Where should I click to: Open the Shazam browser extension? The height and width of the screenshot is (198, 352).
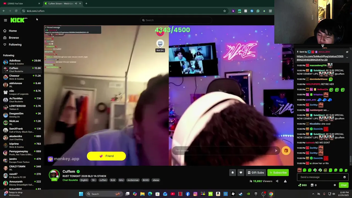(252, 11)
